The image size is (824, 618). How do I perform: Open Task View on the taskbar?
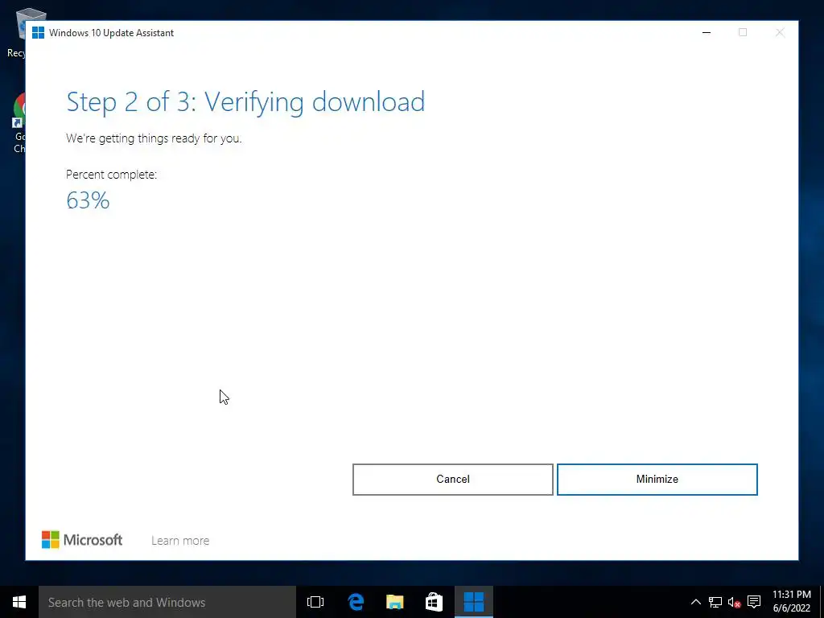tap(315, 602)
